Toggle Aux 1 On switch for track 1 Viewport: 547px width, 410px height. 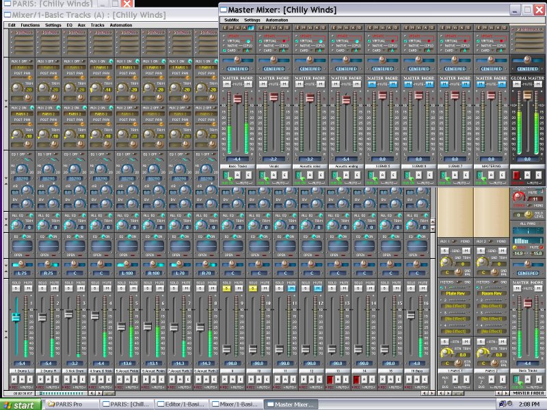click(x=30, y=61)
